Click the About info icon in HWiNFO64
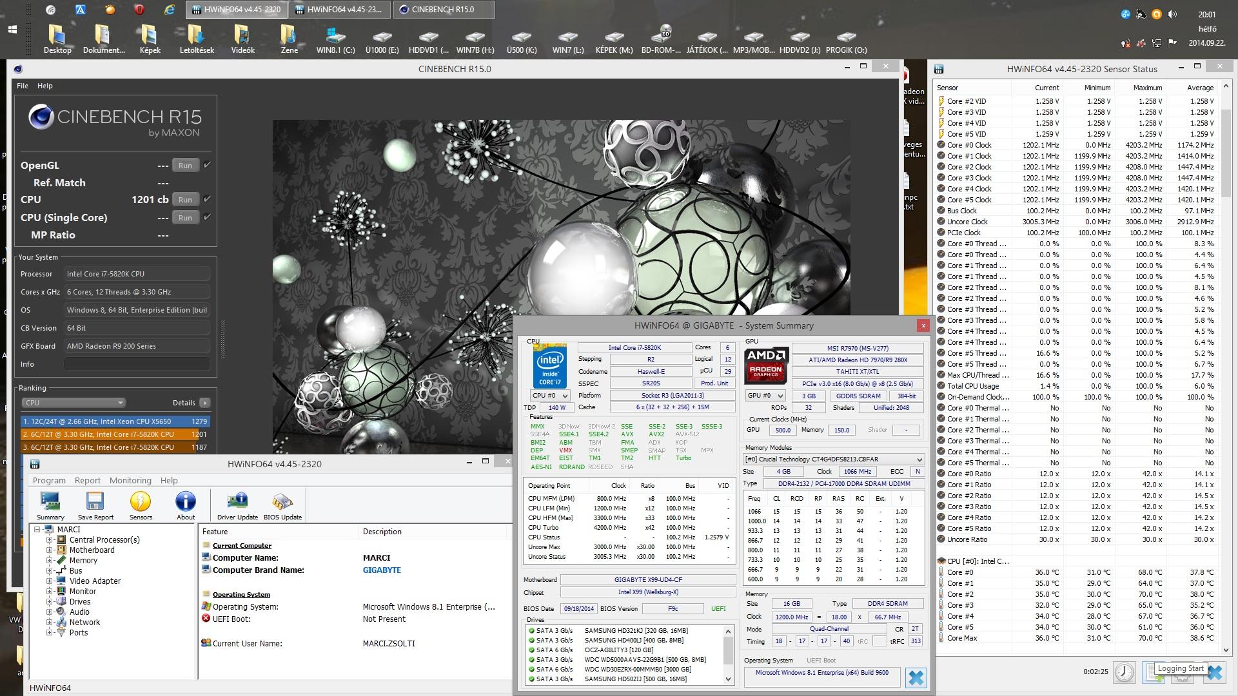The width and height of the screenshot is (1238, 696). [x=186, y=506]
